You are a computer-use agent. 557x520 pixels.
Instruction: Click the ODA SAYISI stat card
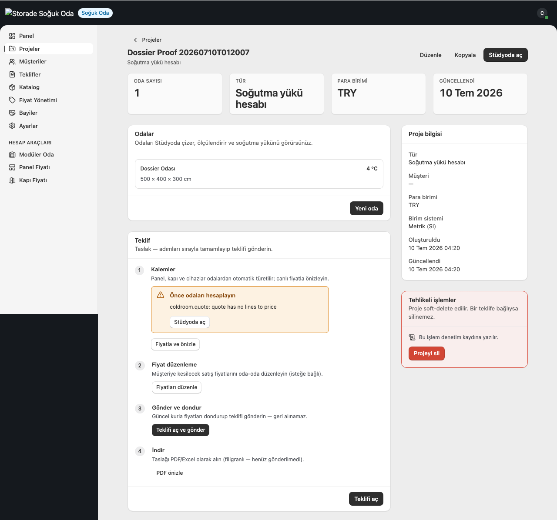click(x=175, y=94)
